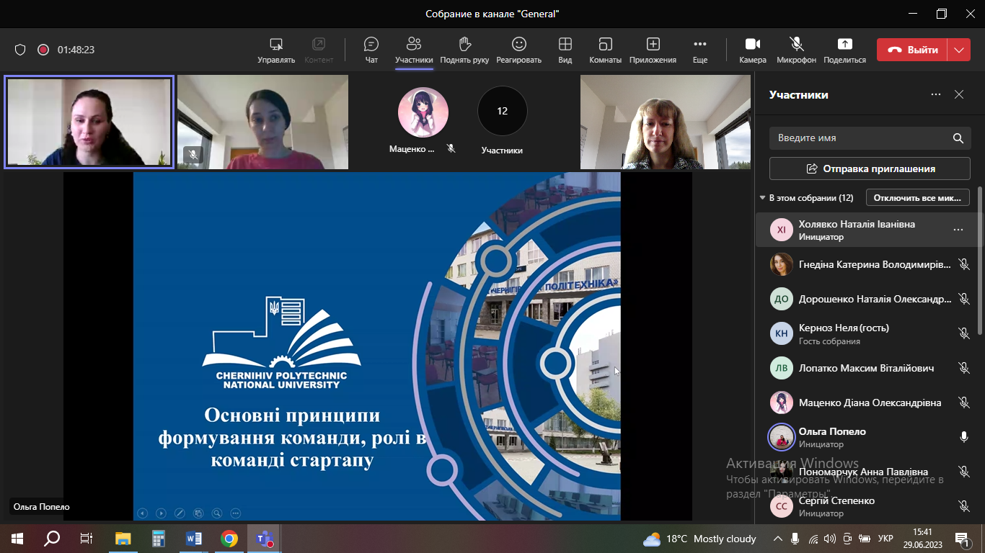The height and width of the screenshot is (553, 985).
Task: Click the Поднять руку raise hand icon
Action: tap(464, 50)
